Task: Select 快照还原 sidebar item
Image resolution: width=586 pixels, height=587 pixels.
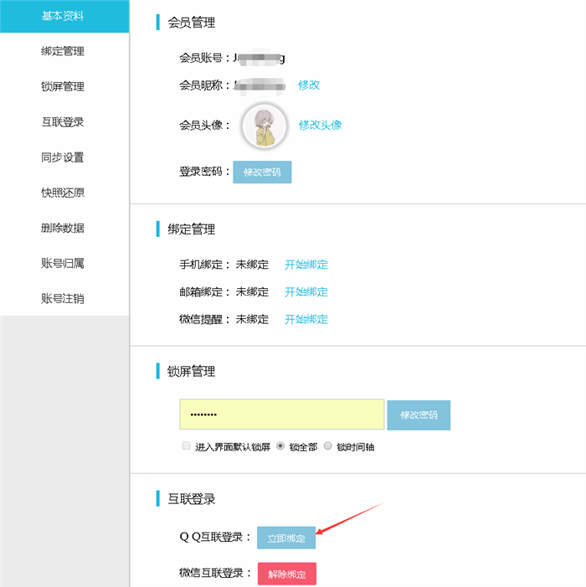Action: click(x=63, y=193)
